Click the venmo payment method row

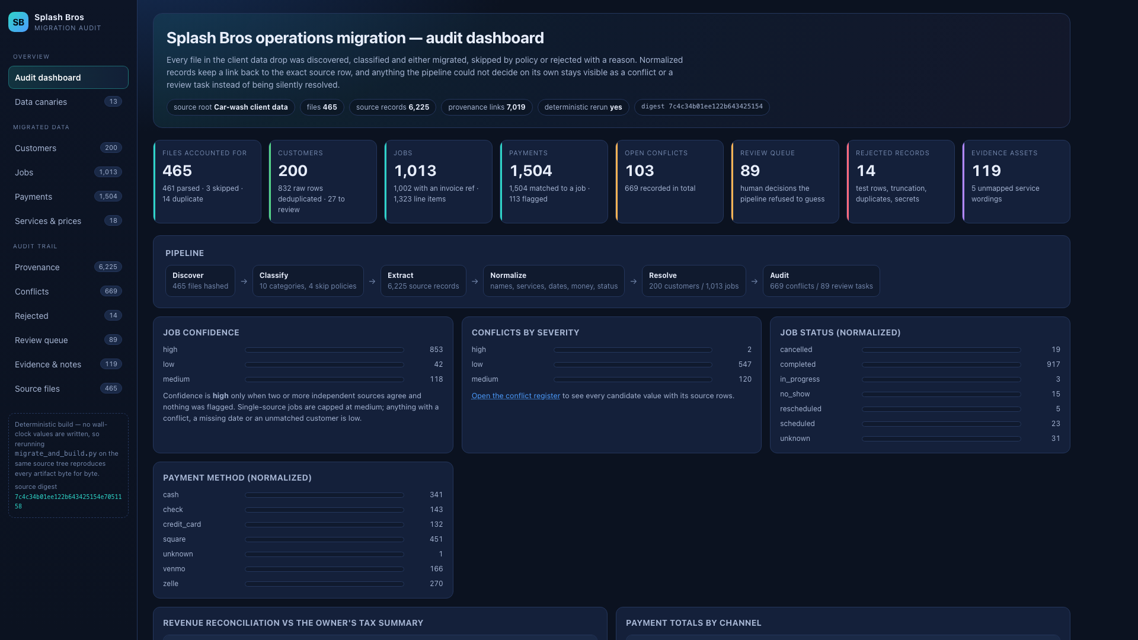303,569
